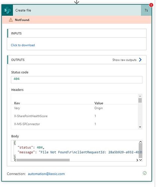
Task: Click the body horizontal scrollbar thumb
Action: click(43, 160)
